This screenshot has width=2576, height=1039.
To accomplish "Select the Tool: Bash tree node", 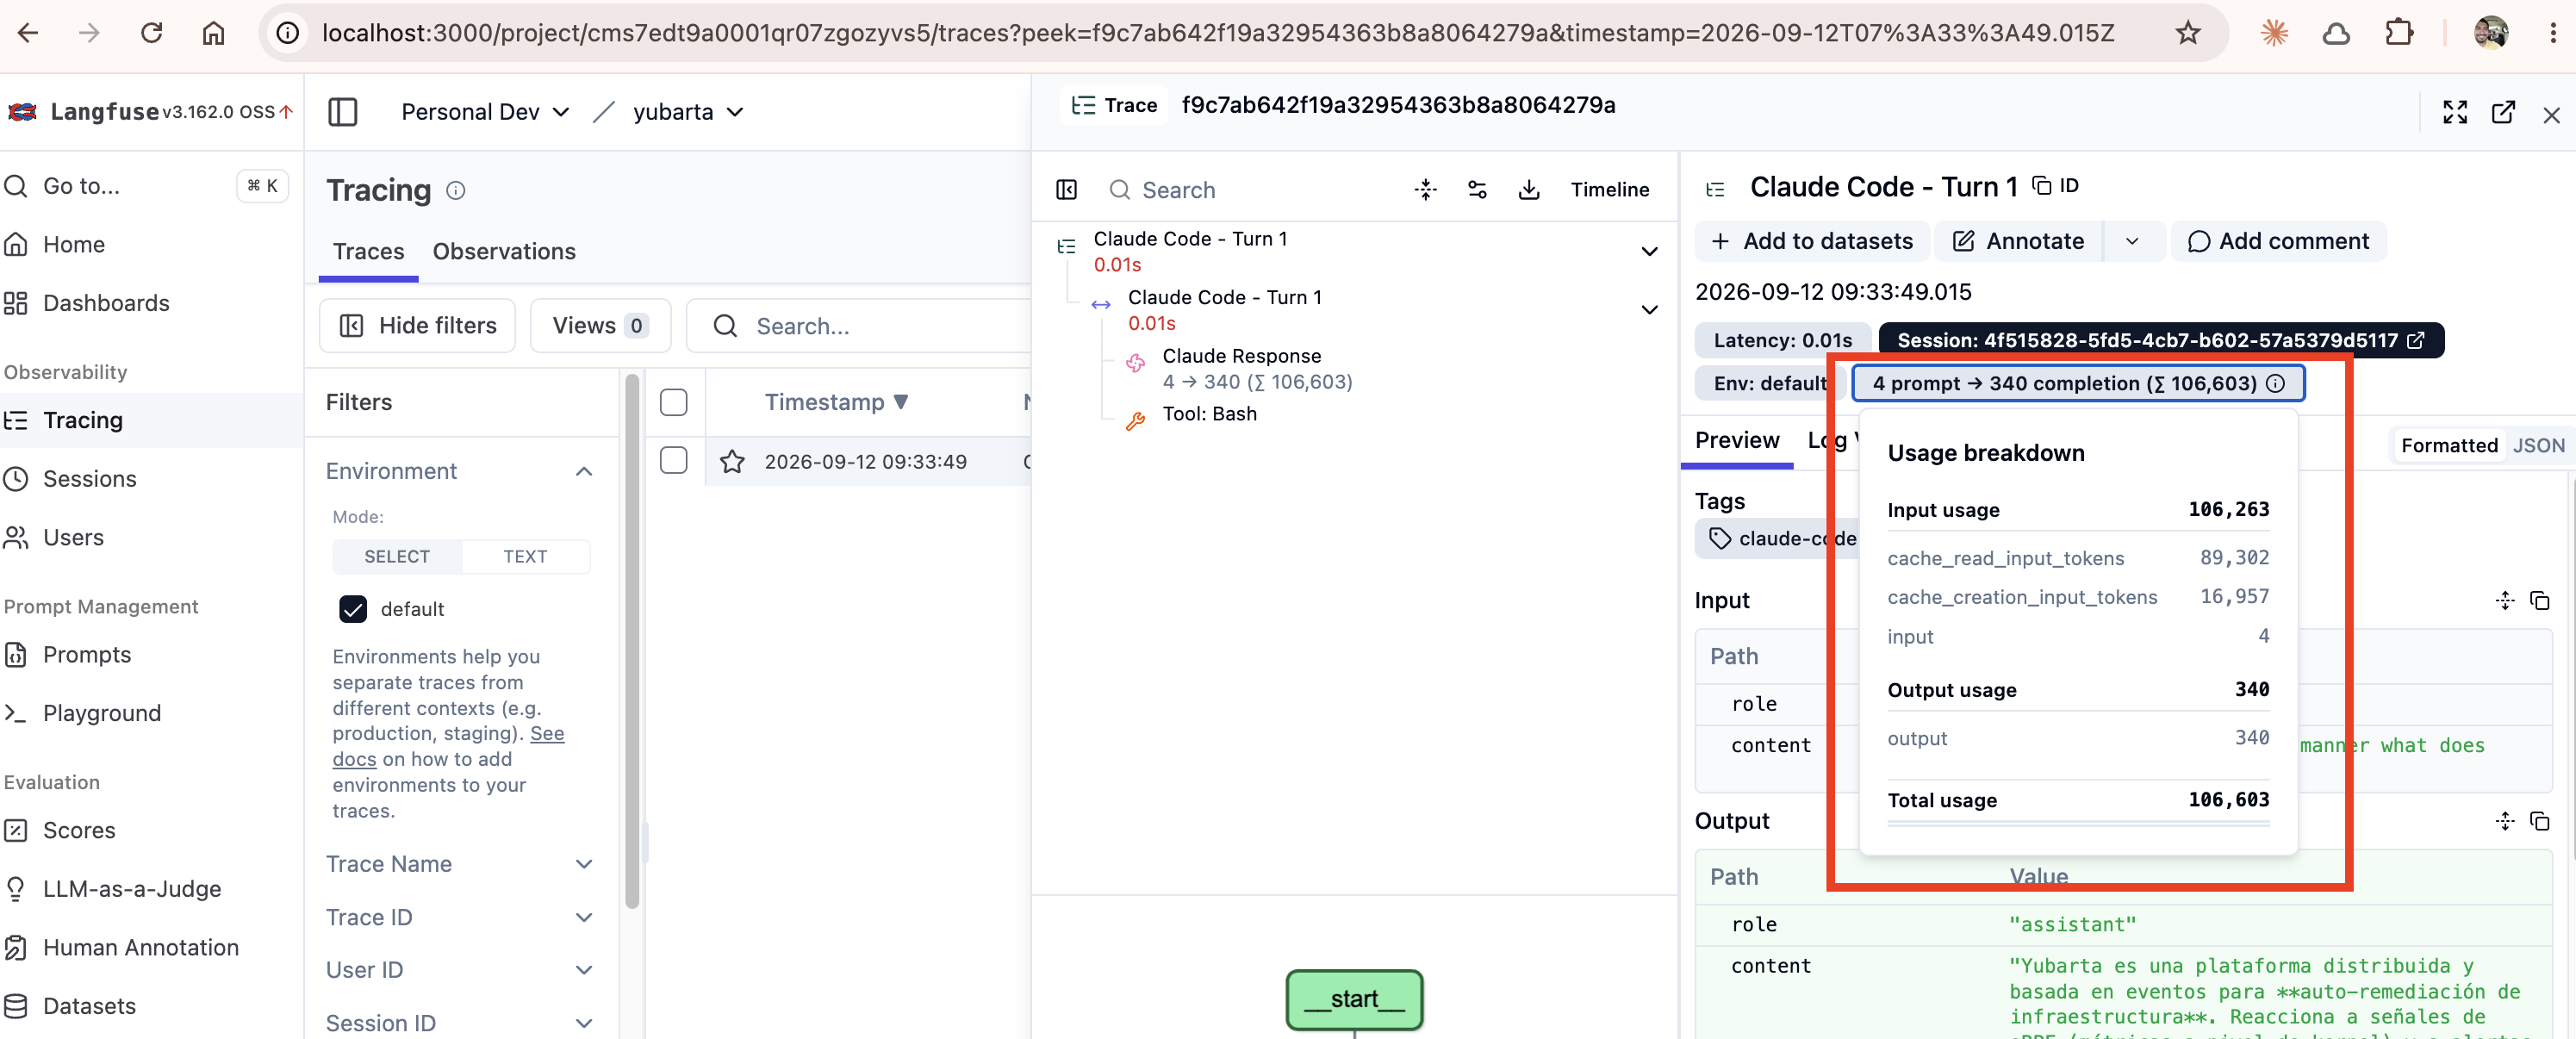I will tap(1209, 414).
